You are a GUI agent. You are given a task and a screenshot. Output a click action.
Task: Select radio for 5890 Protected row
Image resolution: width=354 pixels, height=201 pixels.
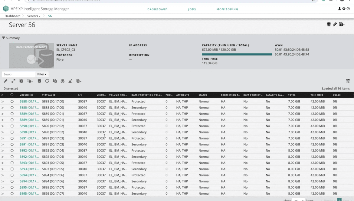click(12, 126)
